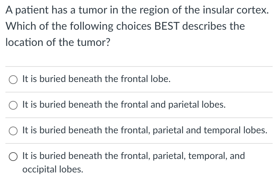Click the question line starting "A patient has"
The image size is (278, 191).
click(x=137, y=10)
